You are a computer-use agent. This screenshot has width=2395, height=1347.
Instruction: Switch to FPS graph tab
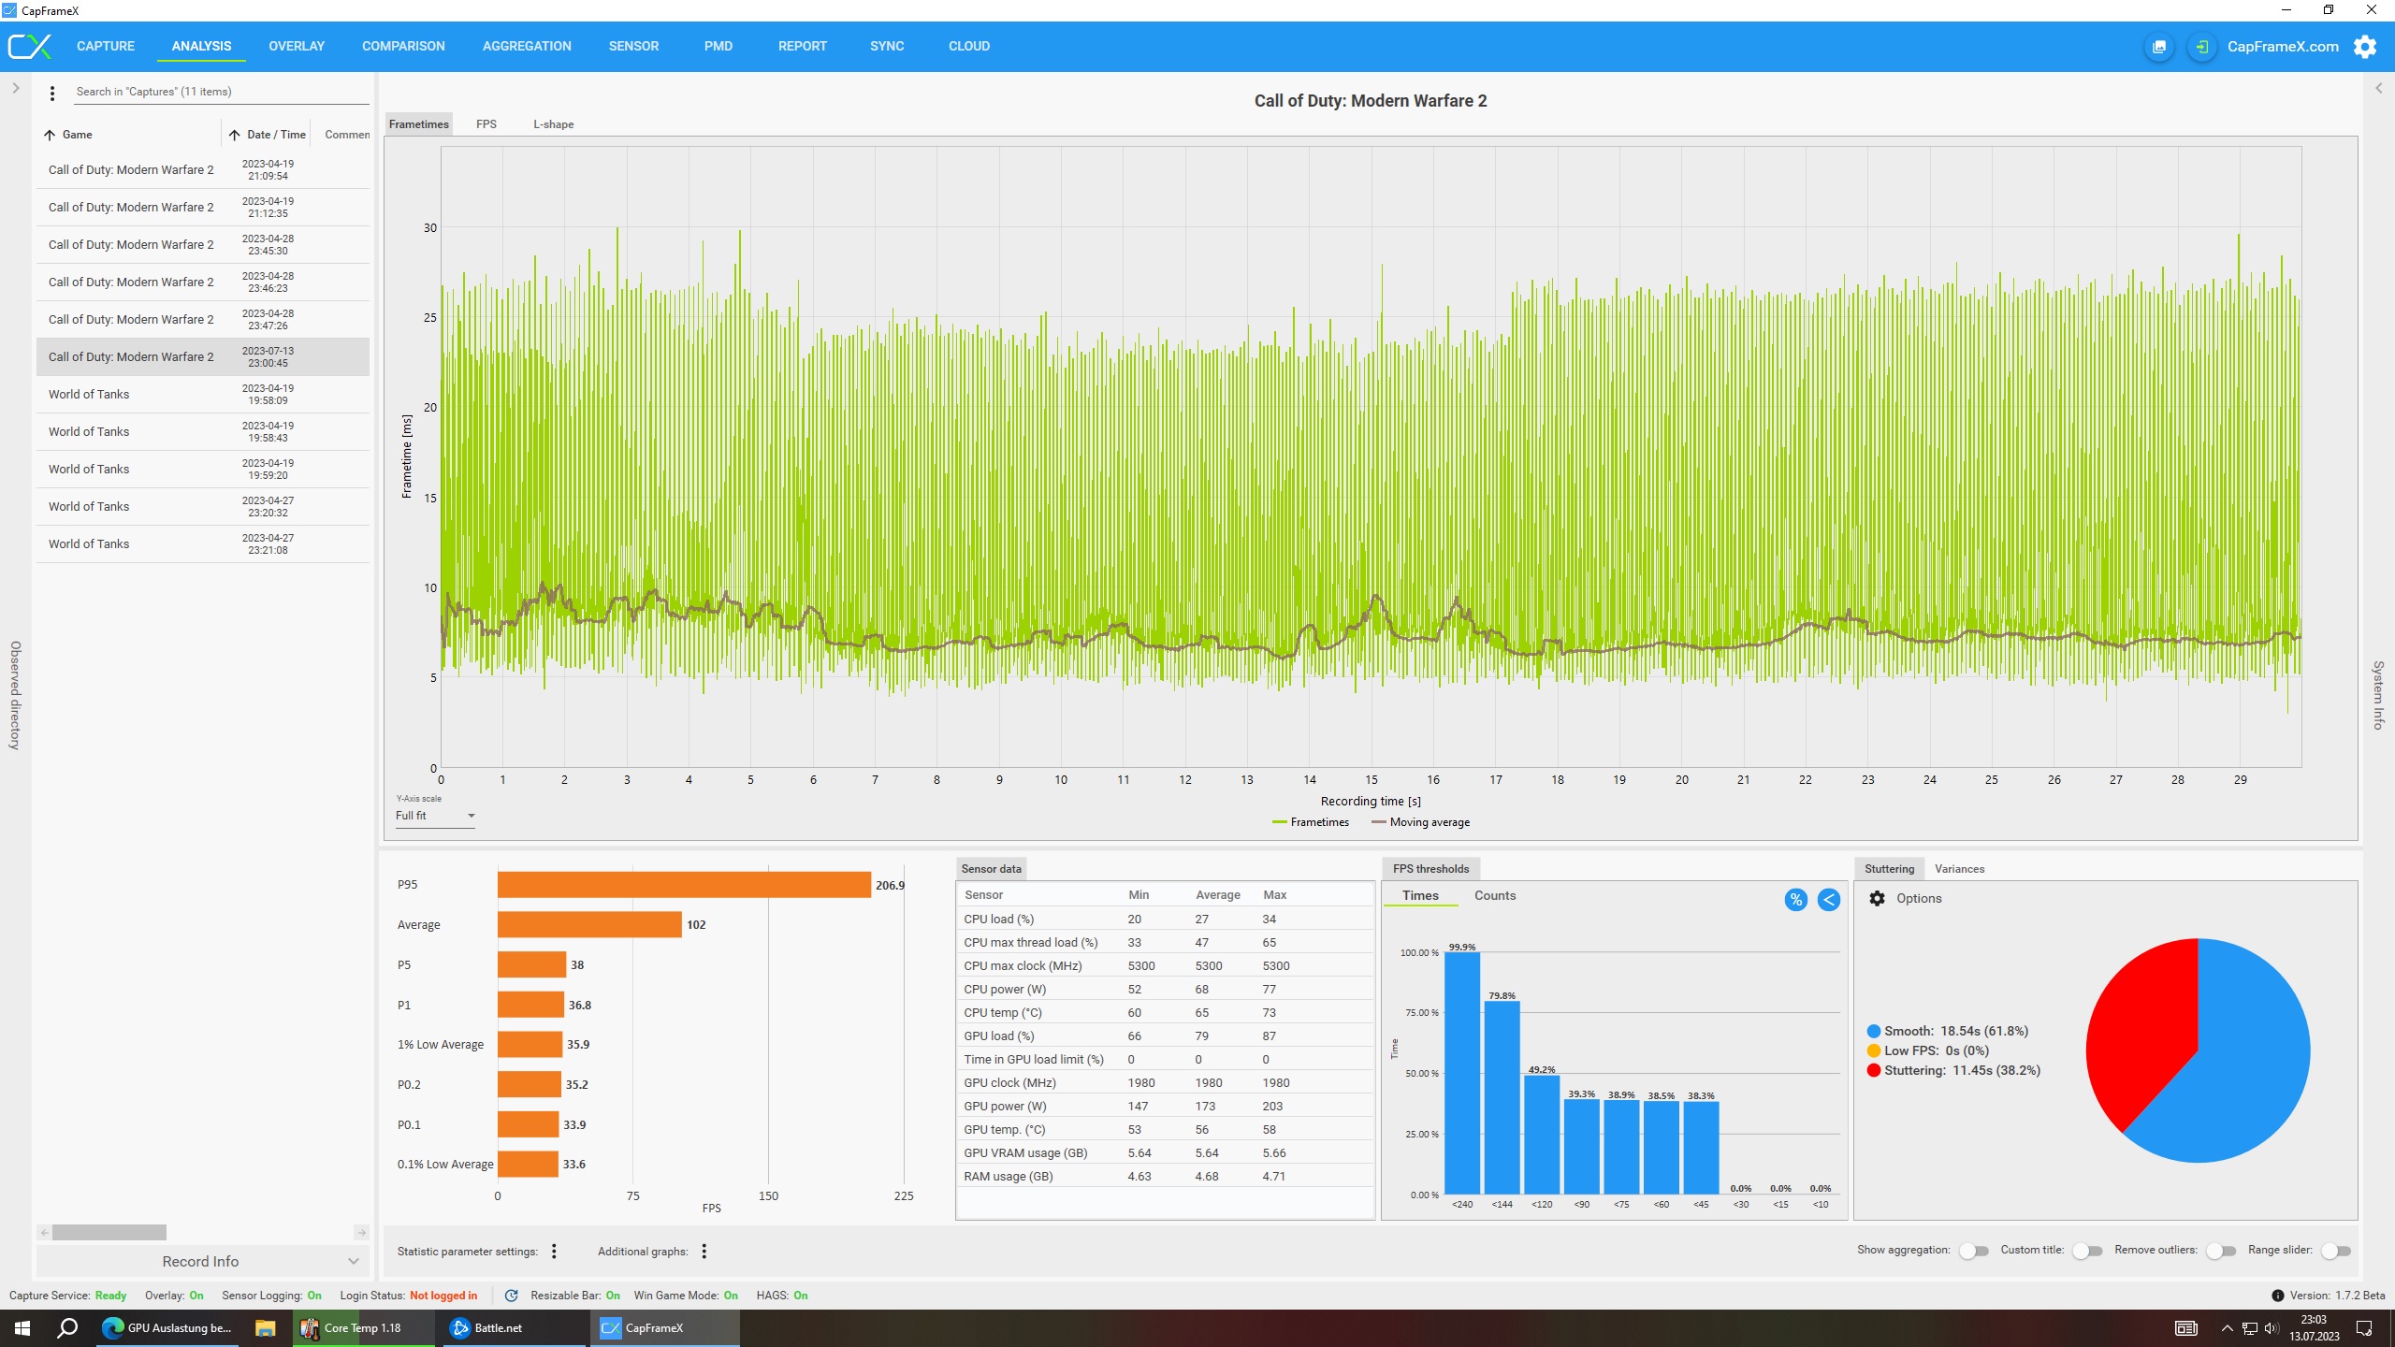point(486,124)
